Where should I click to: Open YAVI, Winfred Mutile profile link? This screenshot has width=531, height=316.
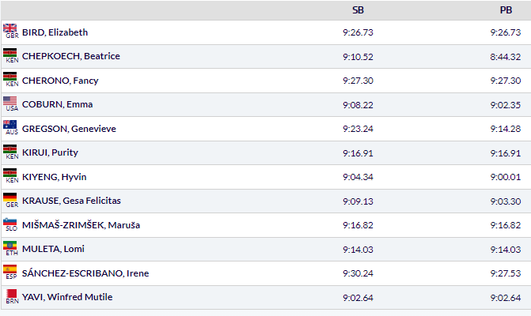click(x=67, y=297)
